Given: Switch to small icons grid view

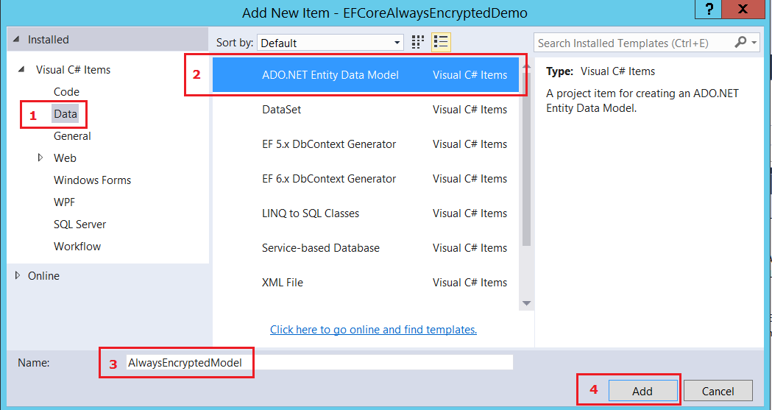Looking at the screenshot, I should (x=418, y=43).
